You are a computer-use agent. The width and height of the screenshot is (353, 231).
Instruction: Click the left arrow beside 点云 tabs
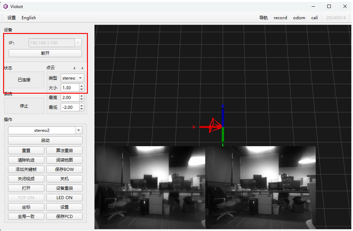click(x=74, y=68)
